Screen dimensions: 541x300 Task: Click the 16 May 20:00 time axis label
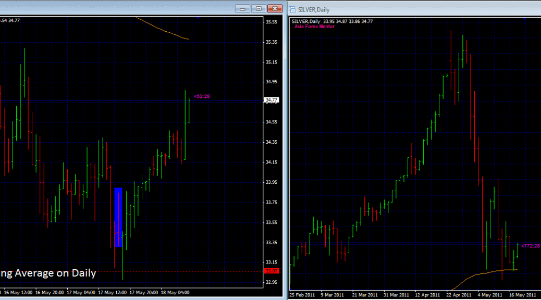pos(50,292)
